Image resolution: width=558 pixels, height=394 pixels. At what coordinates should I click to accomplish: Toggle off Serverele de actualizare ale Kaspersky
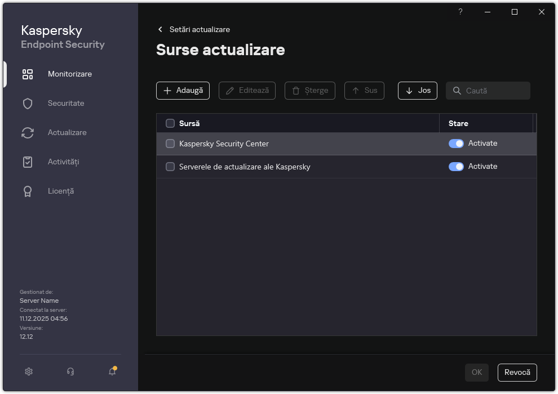coord(456,166)
